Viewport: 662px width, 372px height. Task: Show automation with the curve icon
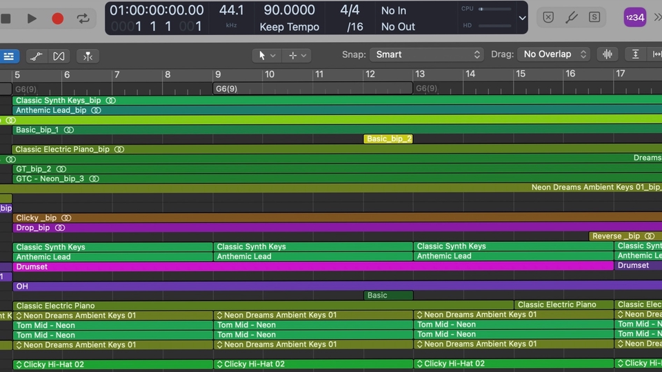[x=37, y=56]
